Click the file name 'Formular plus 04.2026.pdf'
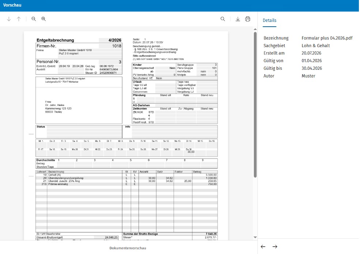 [x=327, y=38]
